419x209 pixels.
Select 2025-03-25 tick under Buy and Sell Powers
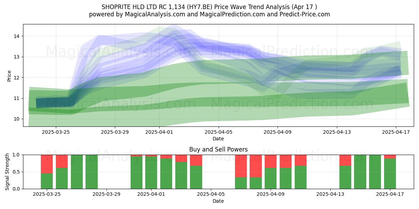point(47,194)
